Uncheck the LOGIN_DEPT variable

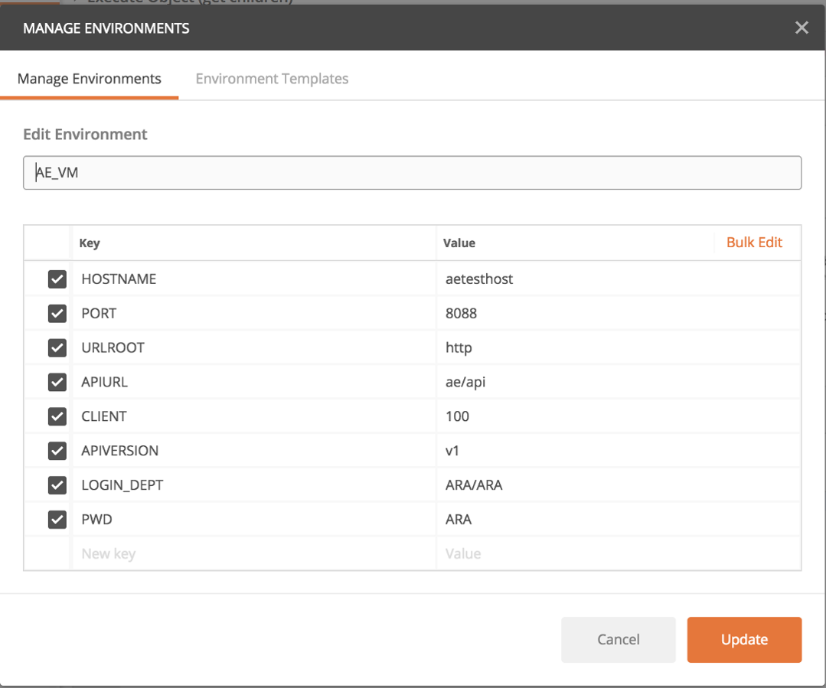coord(57,485)
